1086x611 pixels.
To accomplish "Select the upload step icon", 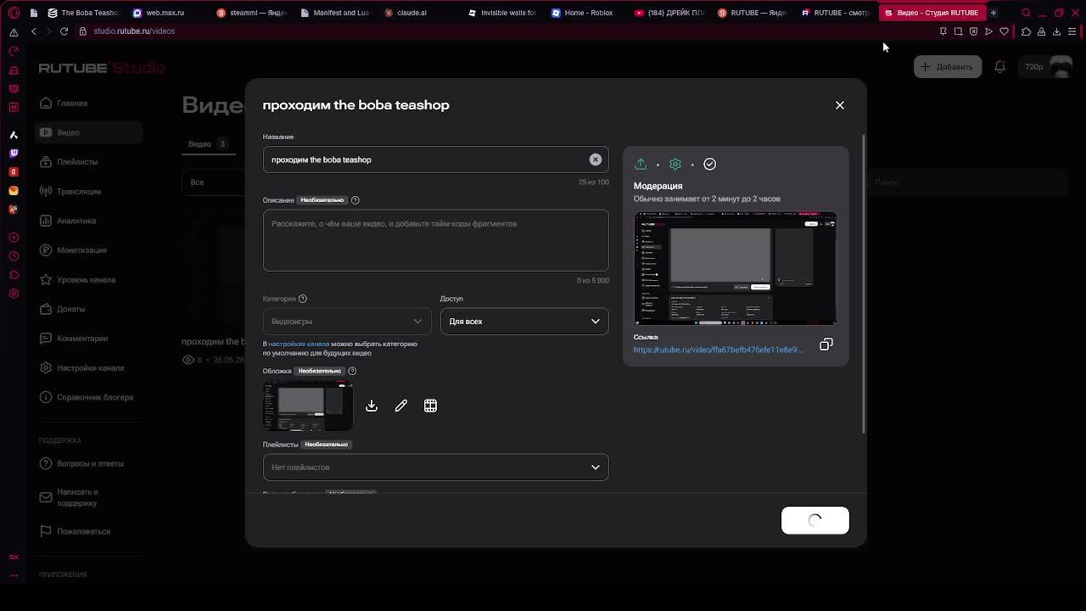I will pos(641,164).
